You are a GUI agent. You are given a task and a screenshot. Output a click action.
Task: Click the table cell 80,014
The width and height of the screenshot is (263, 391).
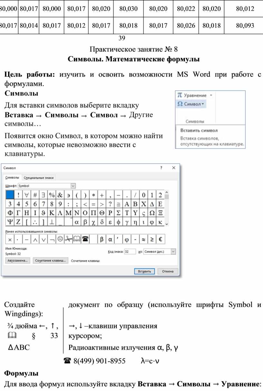coord(28,25)
